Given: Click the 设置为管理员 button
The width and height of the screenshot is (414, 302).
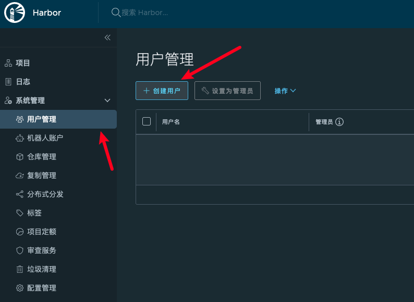Looking at the screenshot, I should (x=227, y=91).
